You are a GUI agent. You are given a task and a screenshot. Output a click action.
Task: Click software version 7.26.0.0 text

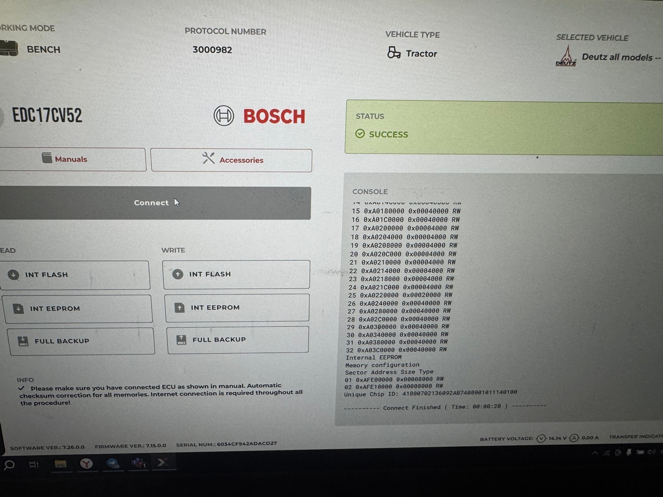tap(47, 447)
